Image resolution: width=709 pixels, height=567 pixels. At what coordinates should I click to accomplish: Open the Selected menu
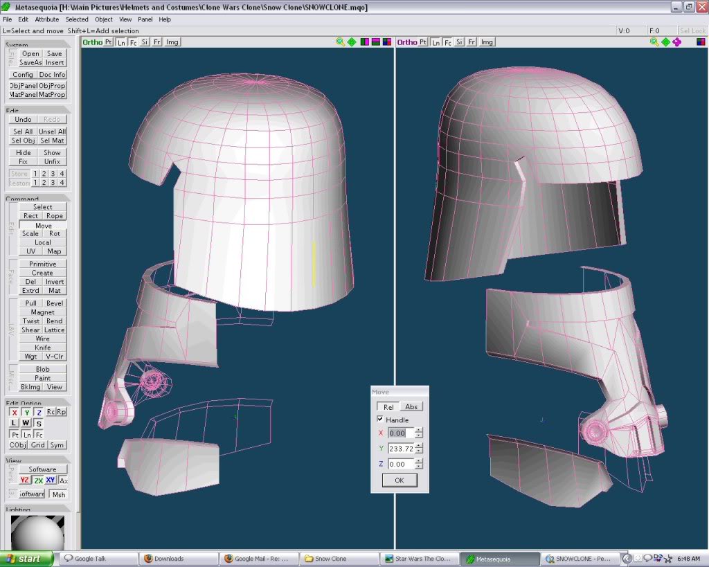click(x=77, y=19)
